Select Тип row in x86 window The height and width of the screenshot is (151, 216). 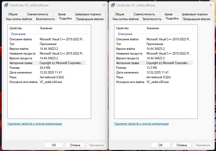(154, 44)
